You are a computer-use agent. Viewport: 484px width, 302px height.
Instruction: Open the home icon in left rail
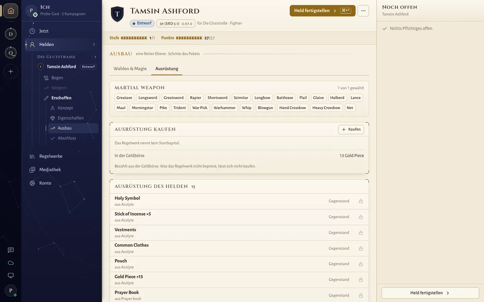(11, 11)
